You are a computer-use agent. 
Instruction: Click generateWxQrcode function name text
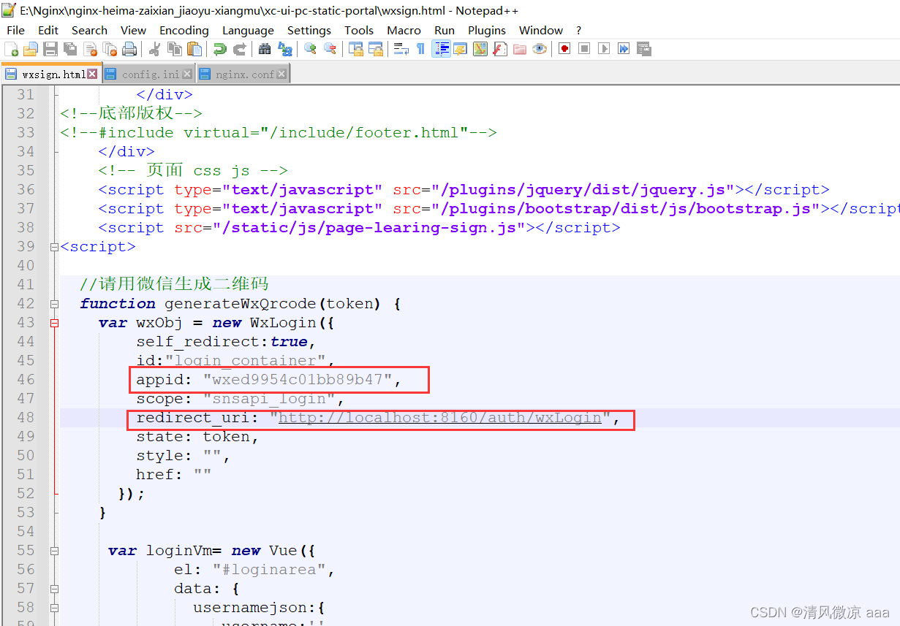click(241, 304)
